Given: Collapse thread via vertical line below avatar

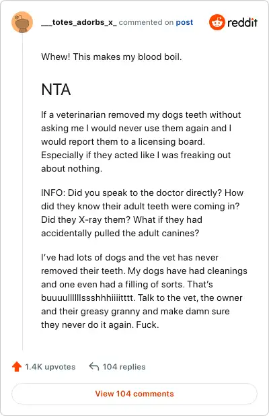Looking at the screenshot, I should pos(22,192).
